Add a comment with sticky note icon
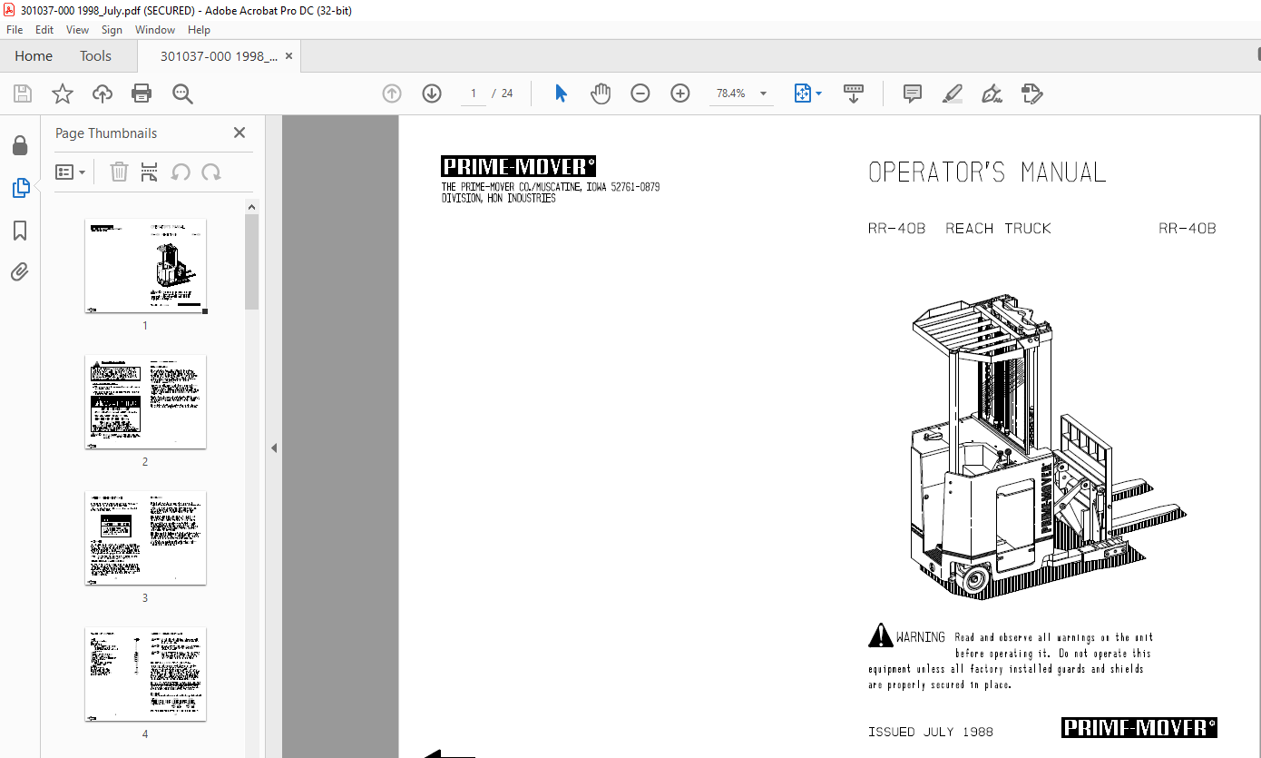This screenshot has height=758, width=1261. pyautogui.click(x=913, y=94)
